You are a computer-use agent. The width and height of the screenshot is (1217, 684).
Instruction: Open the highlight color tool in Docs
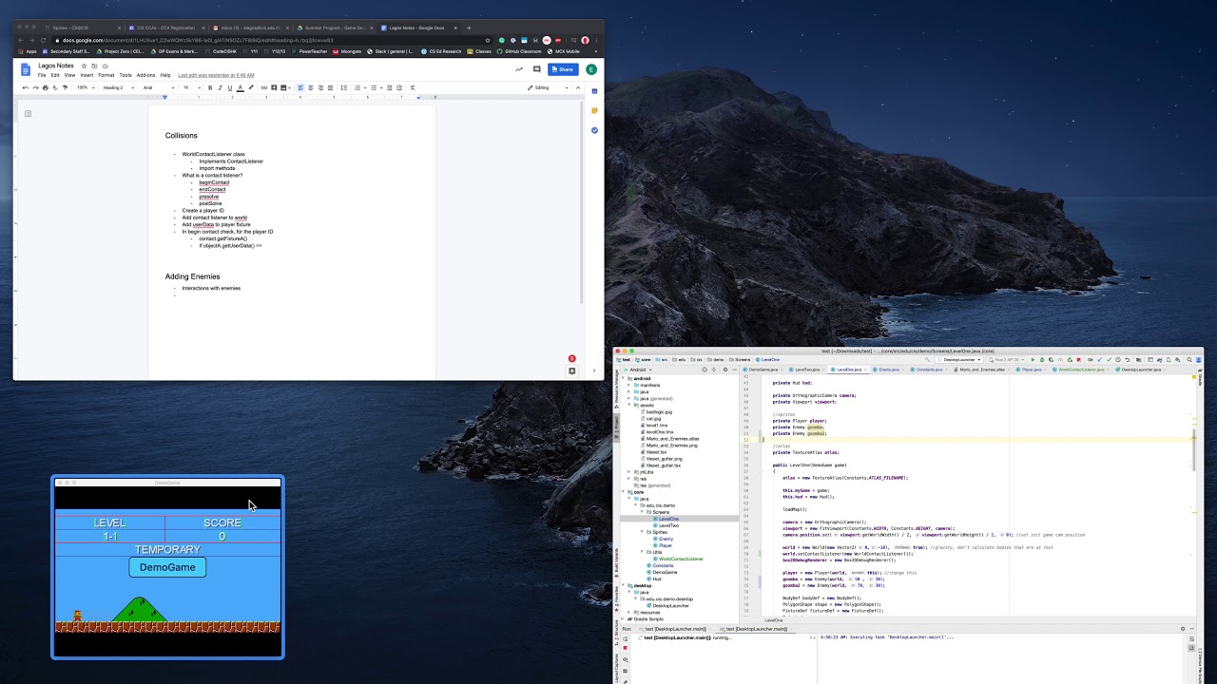coord(251,87)
